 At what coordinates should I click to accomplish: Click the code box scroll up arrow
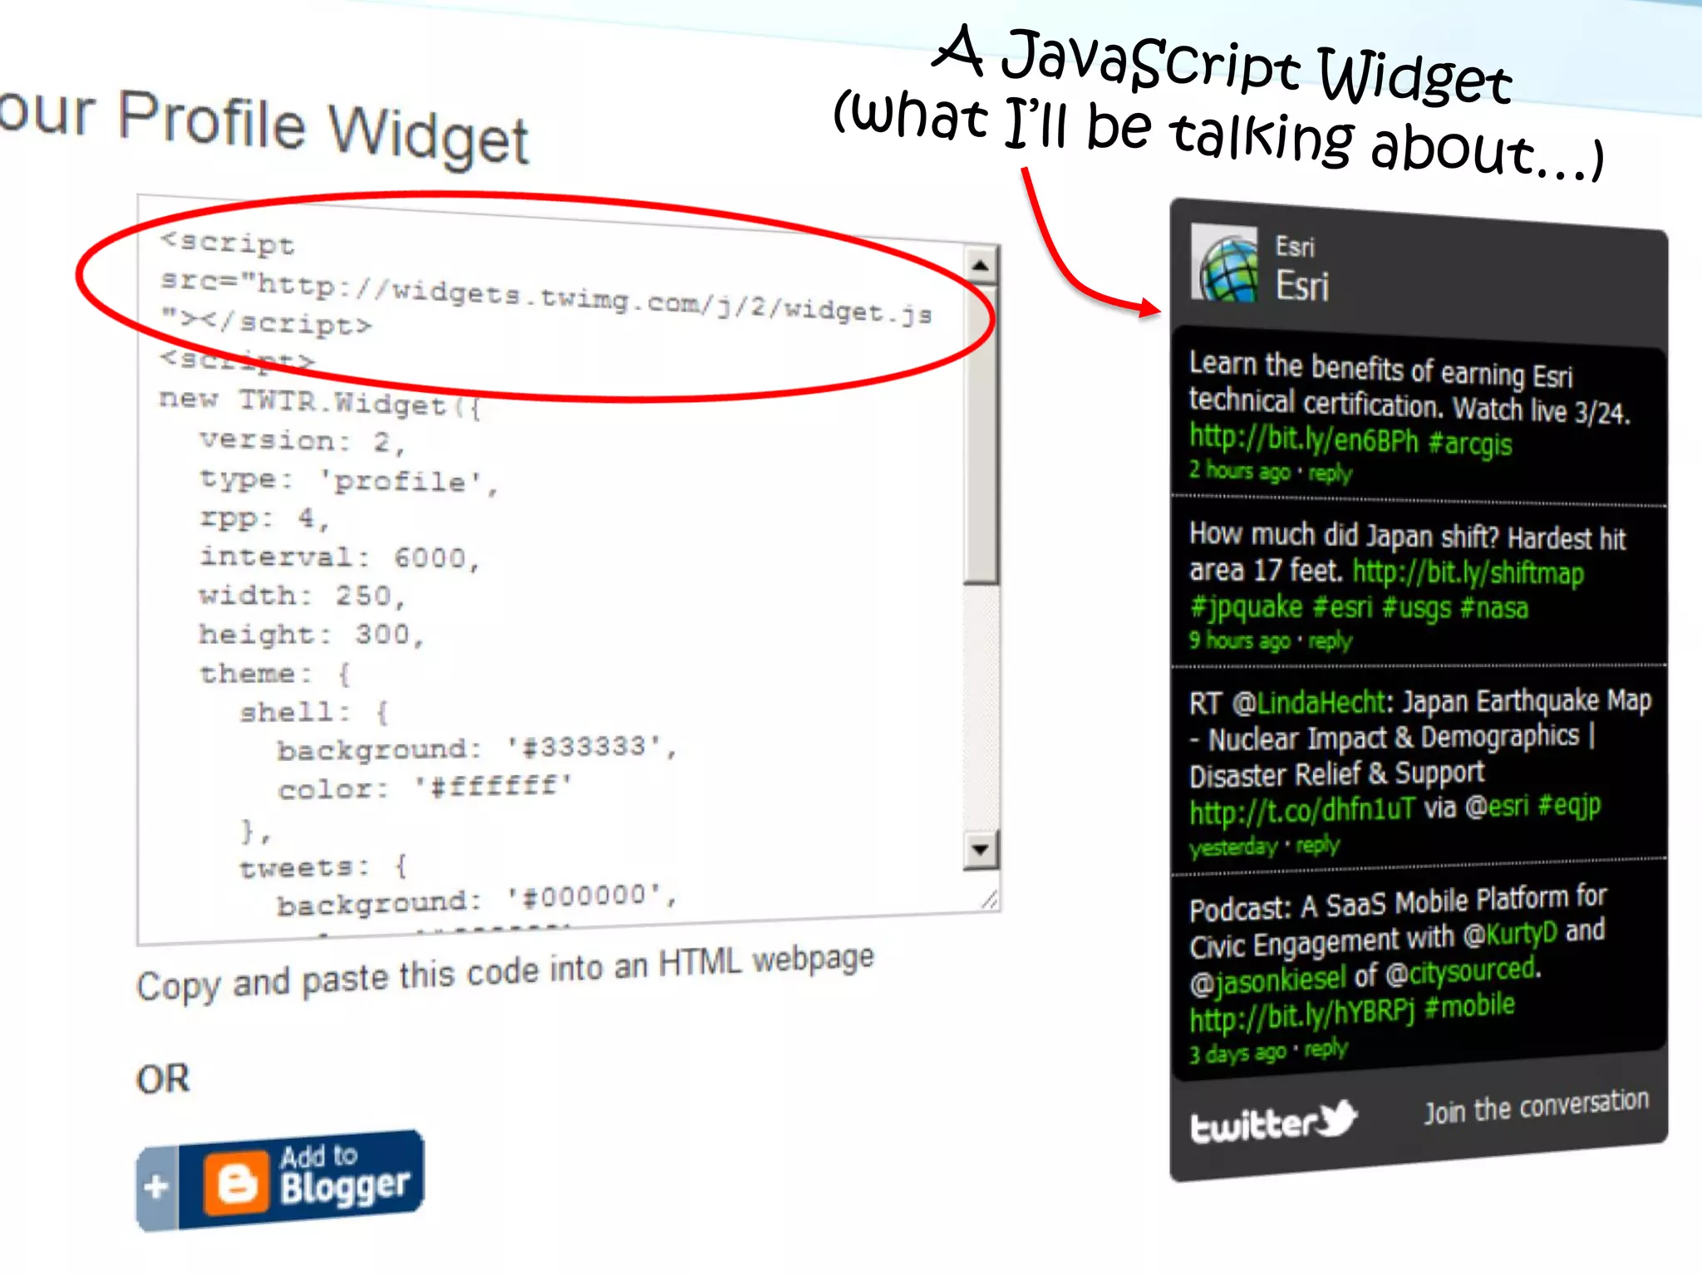point(981,266)
